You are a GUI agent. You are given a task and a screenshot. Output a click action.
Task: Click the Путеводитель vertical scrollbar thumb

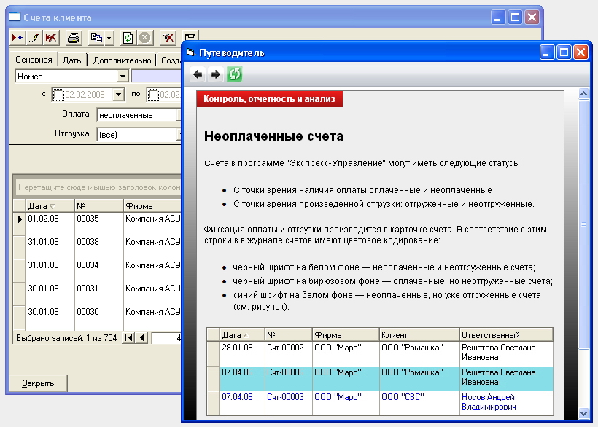click(583, 224)
